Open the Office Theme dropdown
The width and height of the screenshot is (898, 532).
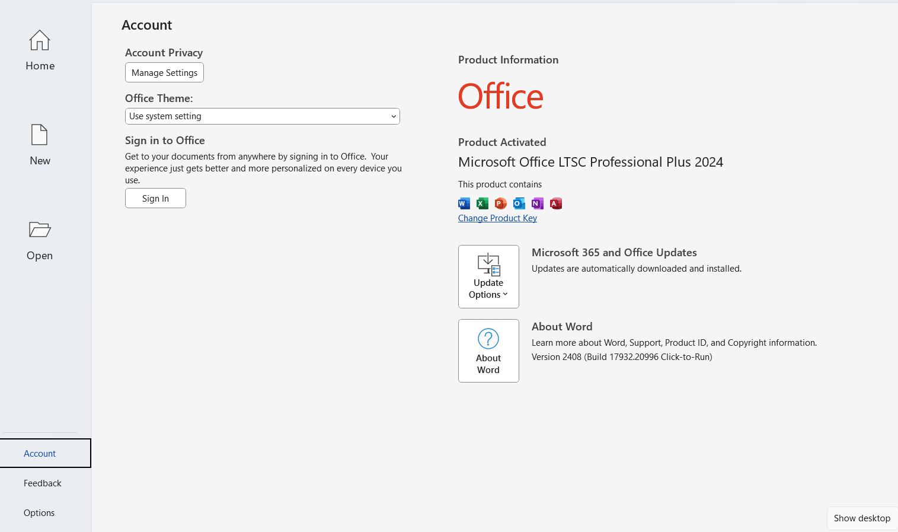click(263, 116)
